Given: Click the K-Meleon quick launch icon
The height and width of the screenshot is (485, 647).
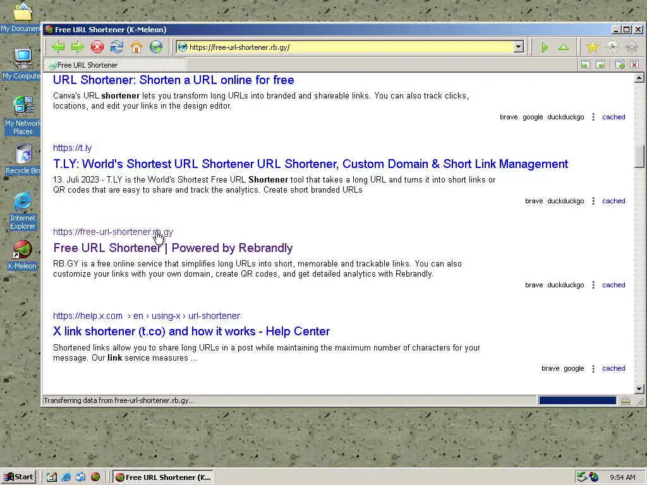Looking at the screenshot, I should pyautogui.click(x=95, y=477).
